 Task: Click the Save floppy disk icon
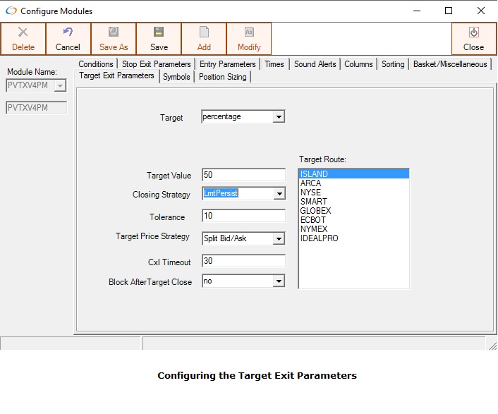pos(159,32)
